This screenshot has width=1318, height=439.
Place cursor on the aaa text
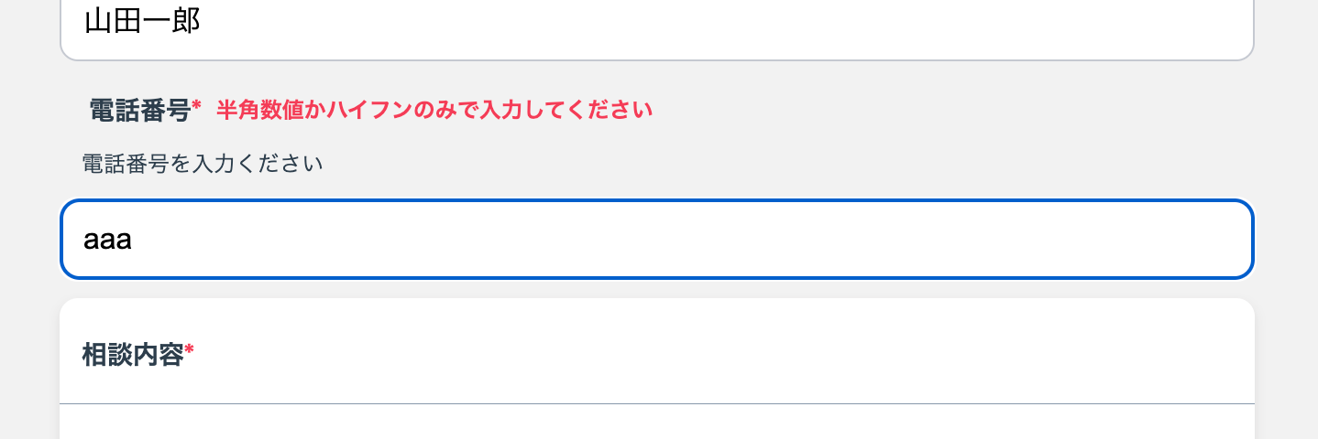point(108,241)
